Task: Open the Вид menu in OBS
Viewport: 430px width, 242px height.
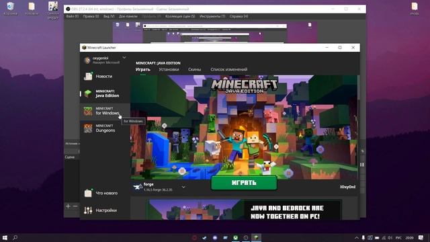Action: pos(109,16)
